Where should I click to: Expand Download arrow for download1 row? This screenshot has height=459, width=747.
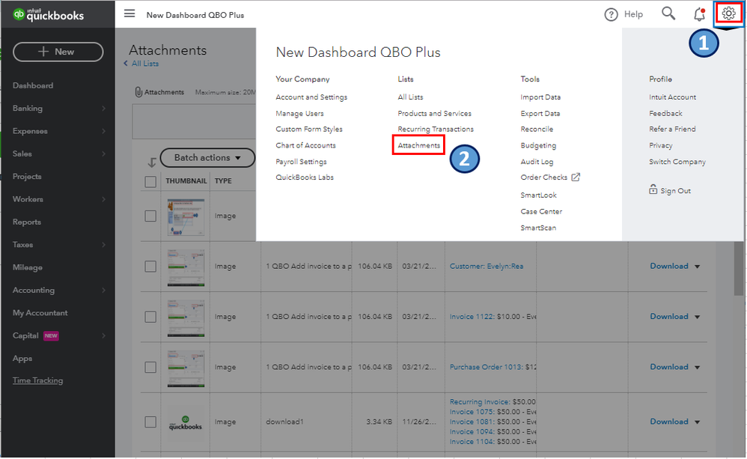click(697, 422)
